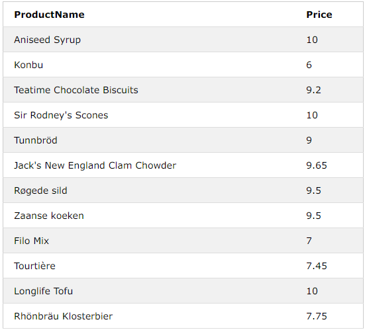Click the Tunnbröd product name
The image size is (367, 332).
pyautogui.click(x=36, y=140)
